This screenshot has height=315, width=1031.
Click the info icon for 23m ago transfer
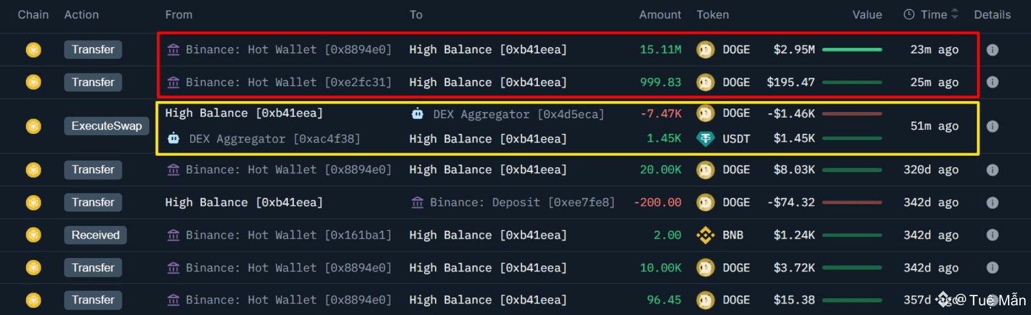pyautogui.click(x=992, y=50)
